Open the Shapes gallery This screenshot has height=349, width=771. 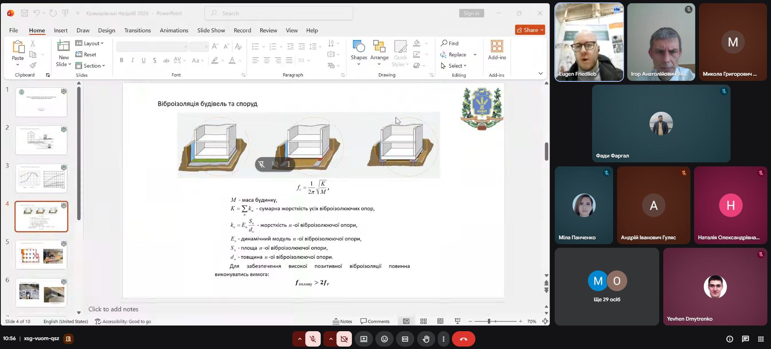click(x=359, y=53)
